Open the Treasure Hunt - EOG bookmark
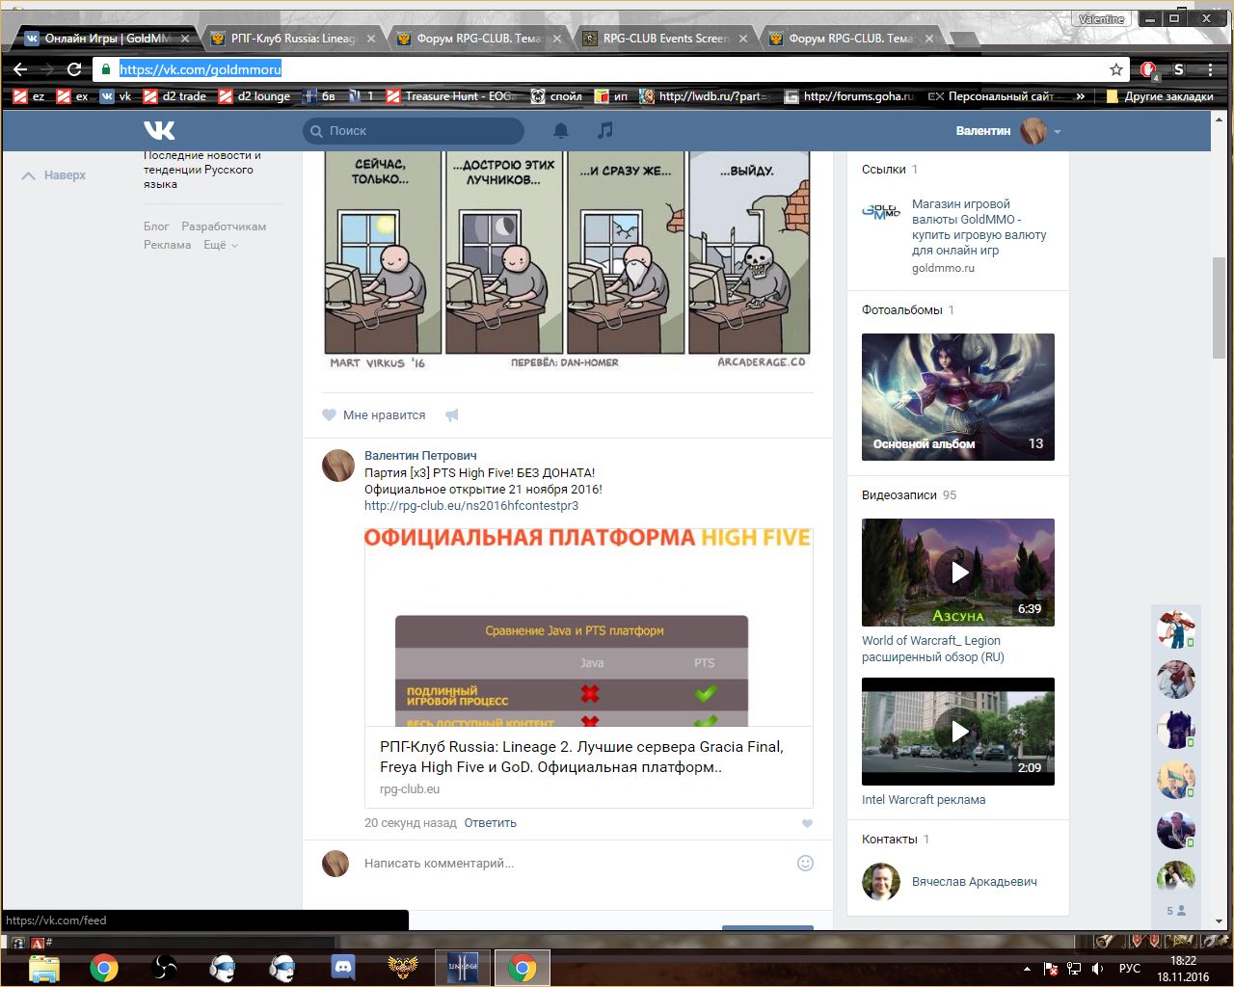The height and width of the screenshot is (987, 1234). coord(451,96)
